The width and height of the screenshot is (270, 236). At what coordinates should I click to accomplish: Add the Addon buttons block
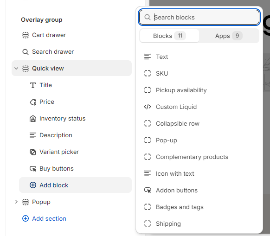(x=199, y=190)
